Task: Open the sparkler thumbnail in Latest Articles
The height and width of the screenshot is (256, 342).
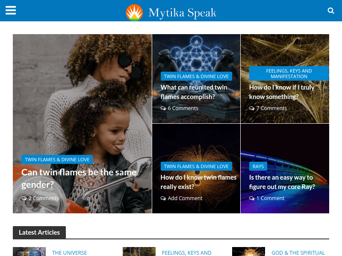Action: [248, 251]
